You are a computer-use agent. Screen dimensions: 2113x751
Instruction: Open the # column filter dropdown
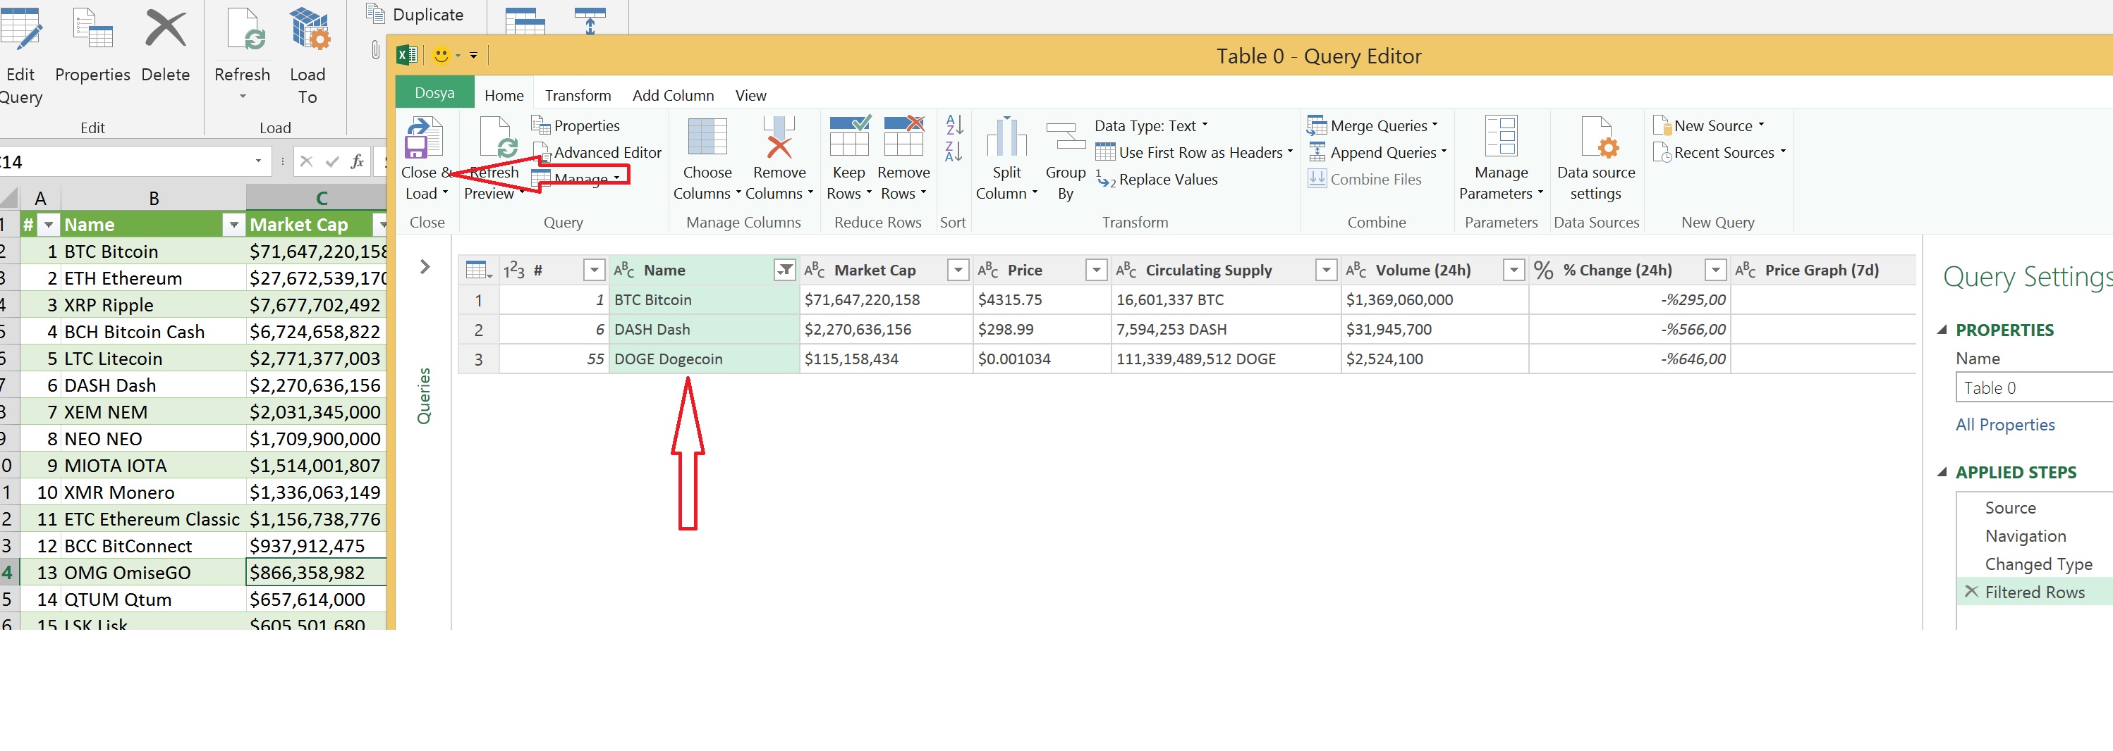[594, 271]
